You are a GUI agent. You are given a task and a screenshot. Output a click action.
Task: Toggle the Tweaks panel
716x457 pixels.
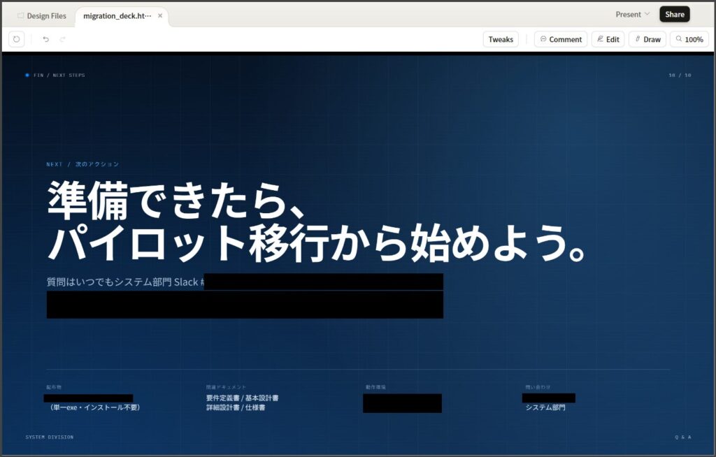[x=500, y=39]
